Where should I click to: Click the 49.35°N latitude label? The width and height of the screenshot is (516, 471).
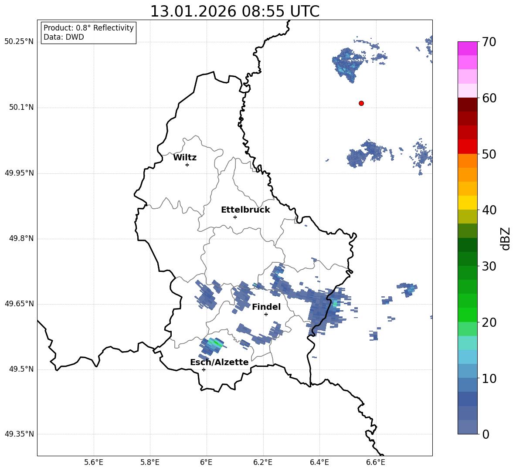(19, 434)
